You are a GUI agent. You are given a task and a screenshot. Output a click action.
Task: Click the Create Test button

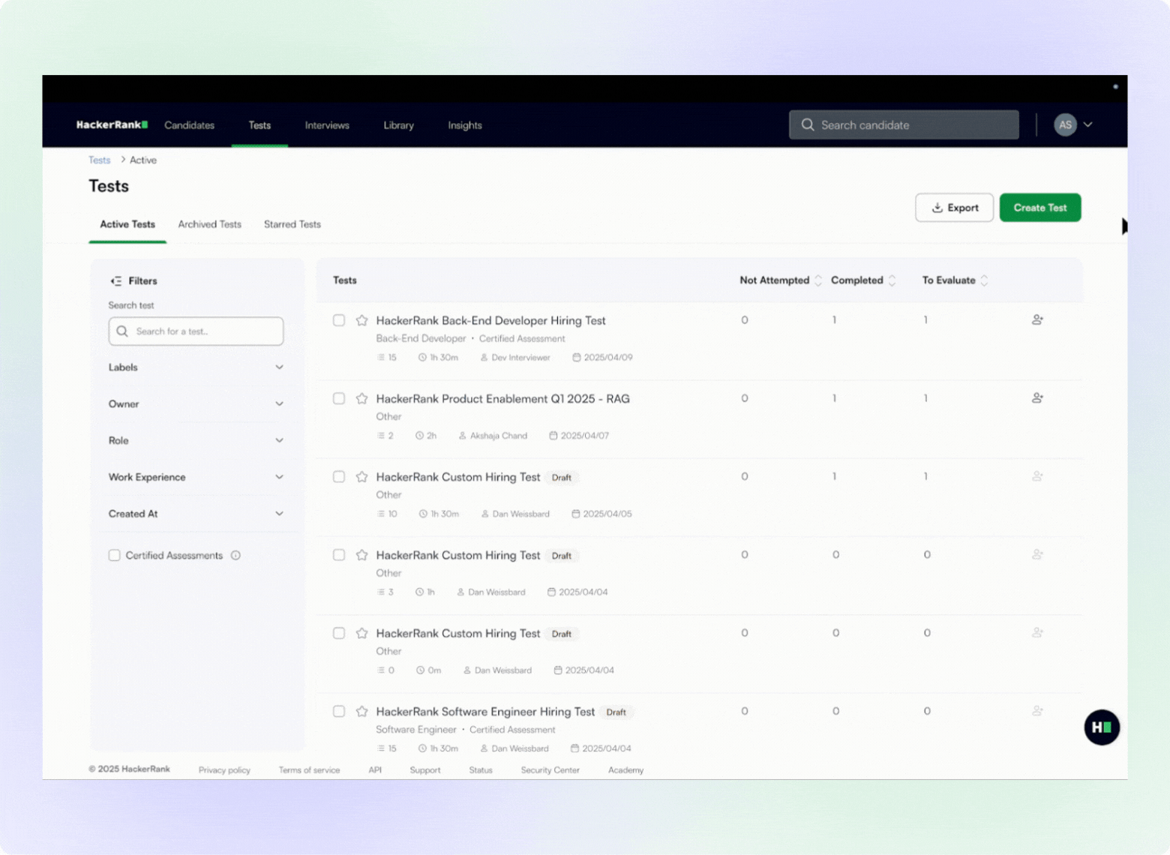(1040, 208)
